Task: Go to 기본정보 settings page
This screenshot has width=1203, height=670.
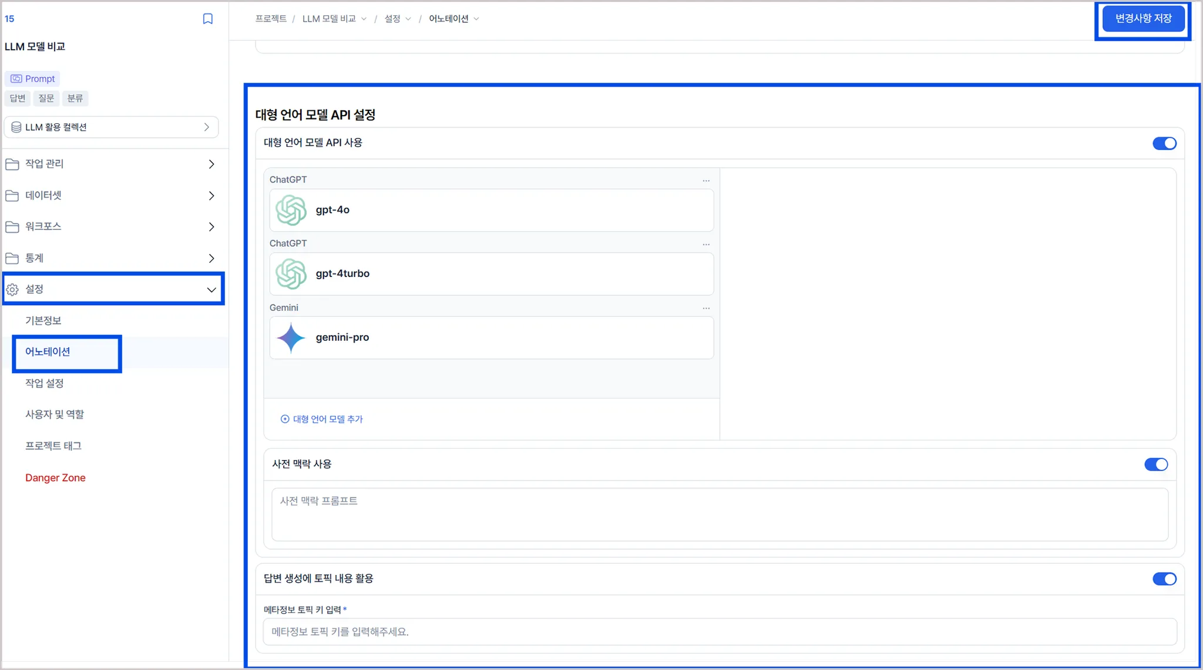Action: (43, 320)
